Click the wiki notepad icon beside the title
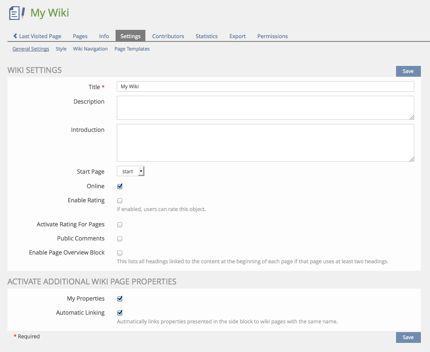 pyautogui.click(x=17, y=13)
